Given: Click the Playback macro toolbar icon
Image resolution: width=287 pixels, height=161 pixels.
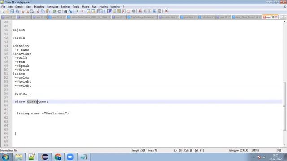Looking at the screenshot, I should [x=149, y=11].
